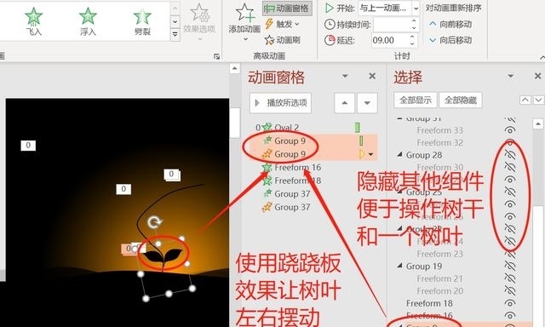Image resolution: width=545 pixels, height=327 pixels.
Task: Increase delay with the 延迟 up spinner
Action: point(412,37)
